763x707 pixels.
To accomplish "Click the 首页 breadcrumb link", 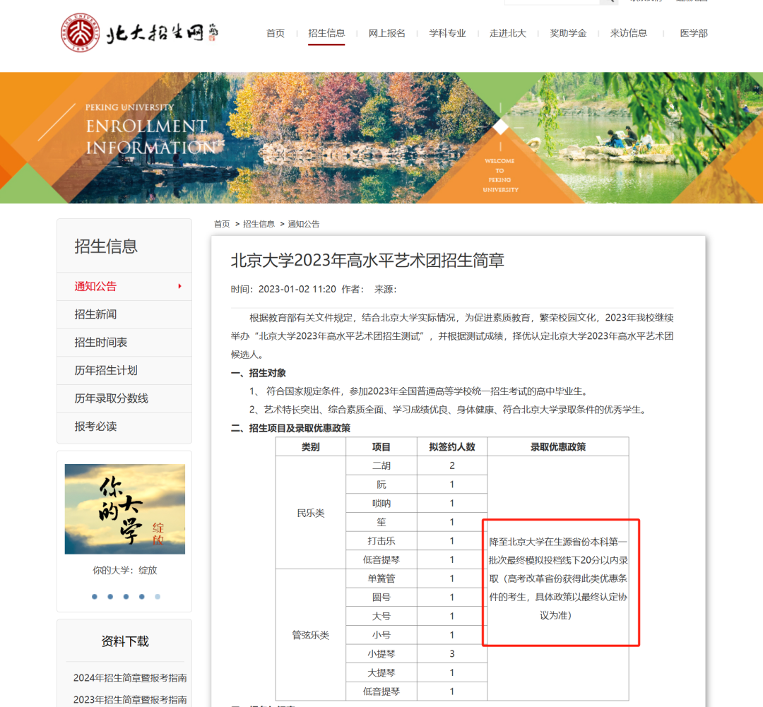I will [x=222, y=224].
